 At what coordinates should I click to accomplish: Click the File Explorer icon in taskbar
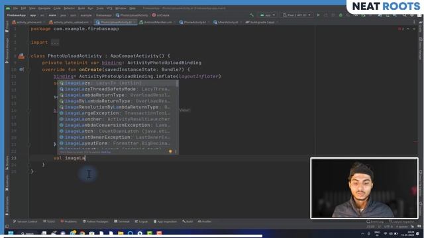point(121,233)
